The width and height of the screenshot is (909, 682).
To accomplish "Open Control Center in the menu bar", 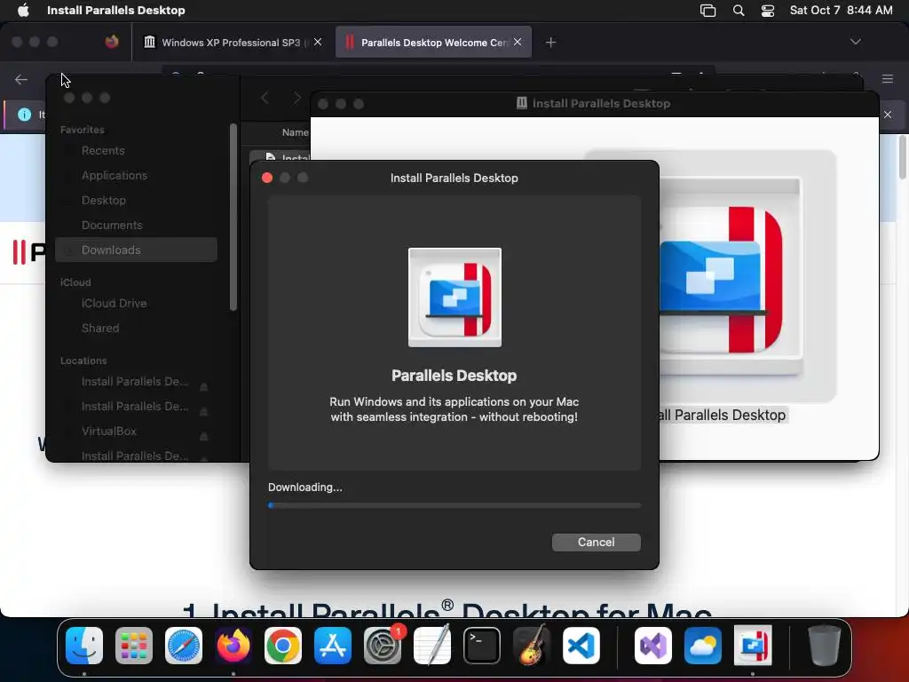I will 768,11.
